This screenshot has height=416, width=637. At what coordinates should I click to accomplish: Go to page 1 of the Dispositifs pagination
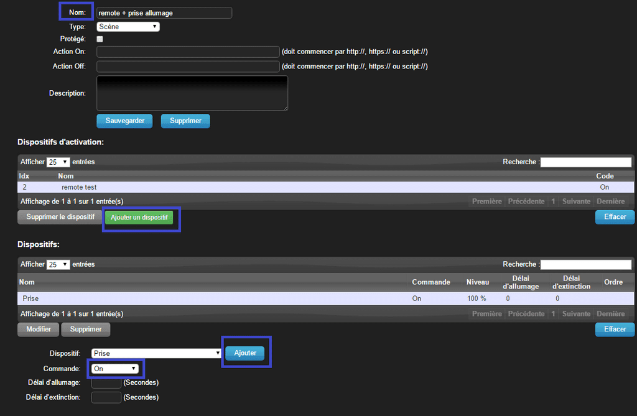(553, 313)
